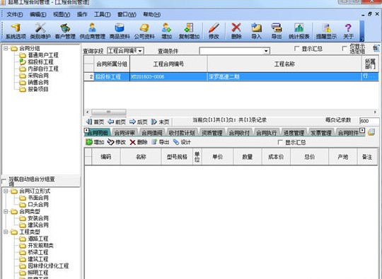Open the 工具 menu
The height and width of the screenshot is (279, 382).
coord(103,15)
